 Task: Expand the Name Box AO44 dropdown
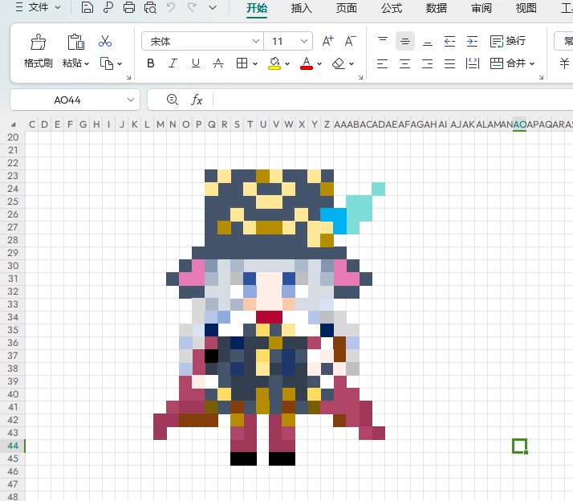coord(131,100)
